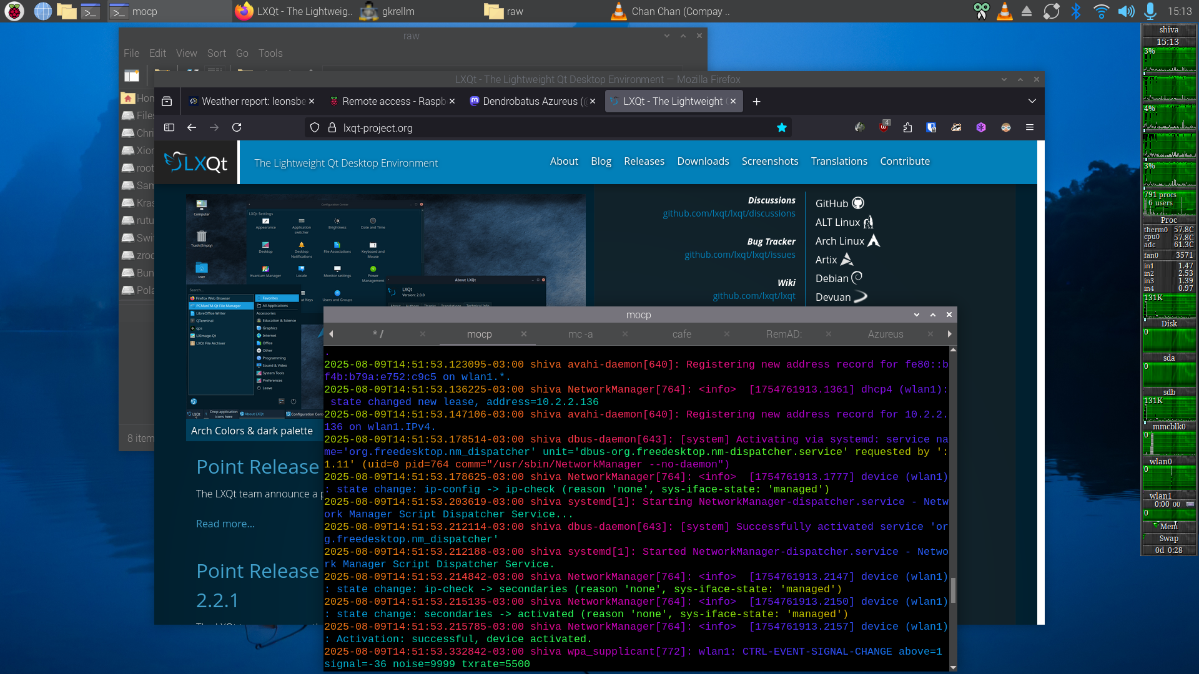The height and width of the screenshot is (674, 1199).
Task: Open the microphone tray icon
Action: [x=1150, y=11]
